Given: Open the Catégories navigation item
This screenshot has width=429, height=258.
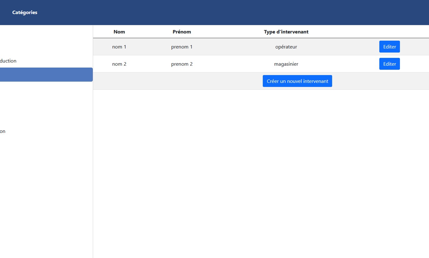Looking at the screenshot, I should coord(25,13).
